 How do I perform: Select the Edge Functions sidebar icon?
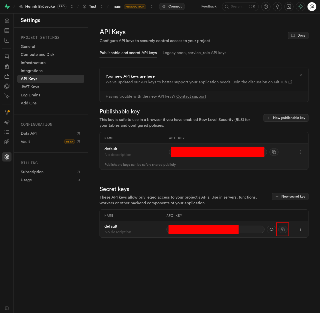pyautogui.click(x=7, y=86)
